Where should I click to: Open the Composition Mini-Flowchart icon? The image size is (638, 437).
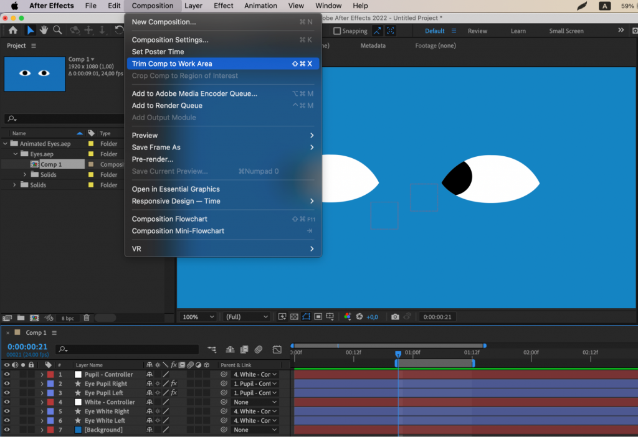212,349
